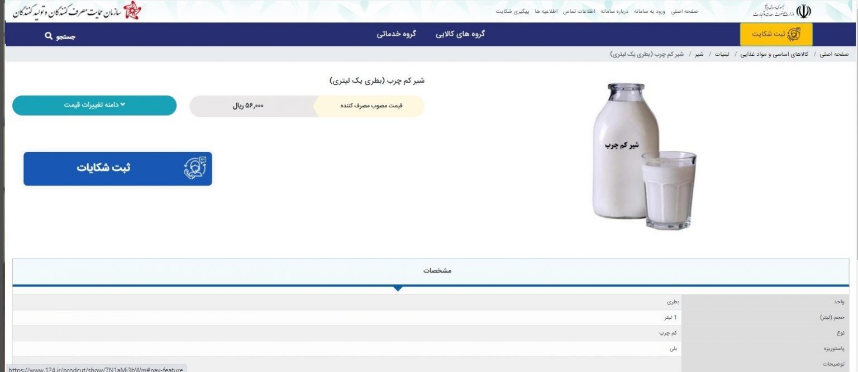Click the consumer protection organization star logo
Viewport: 858px width, 372px height.
tap(132, 11)
